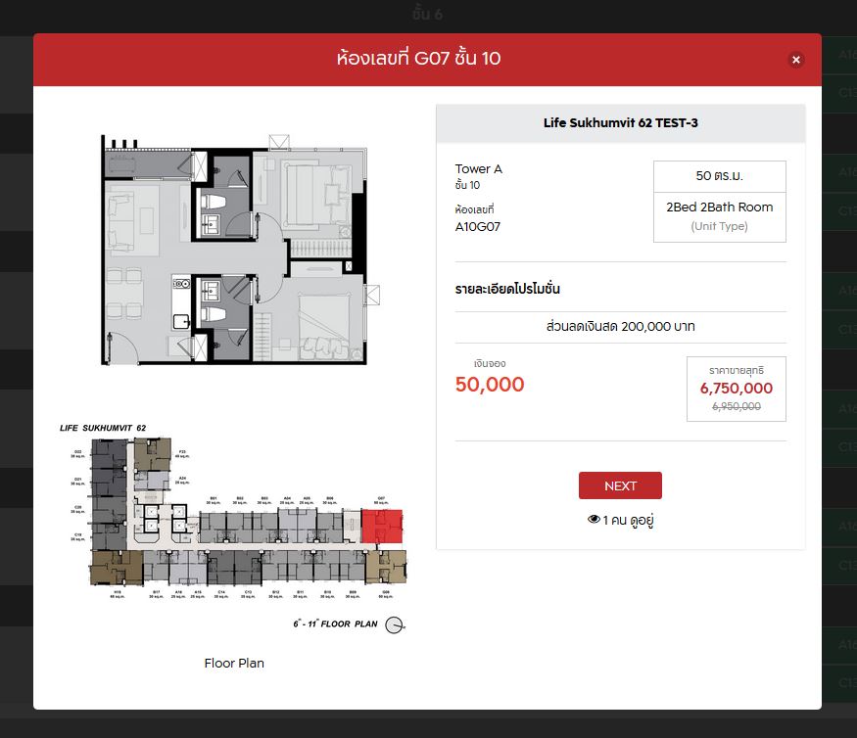
Task: Click the H18 corner unit on plan
Action: [x=116, y=568]
